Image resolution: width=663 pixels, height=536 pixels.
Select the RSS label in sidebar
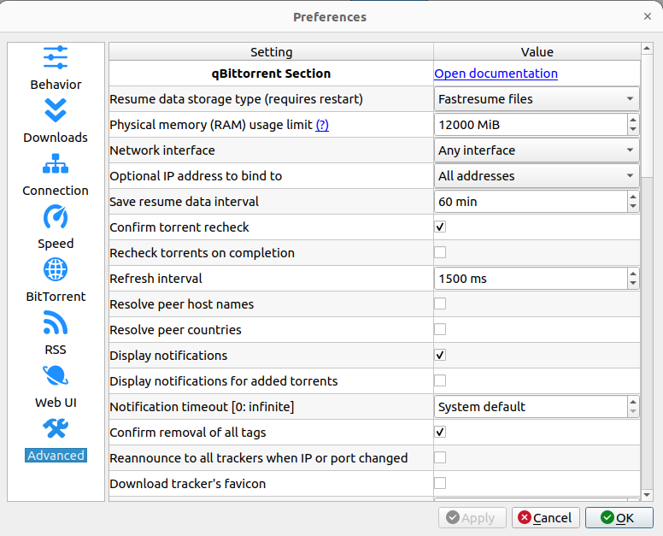pyautogui.click(x=56, y=350)
